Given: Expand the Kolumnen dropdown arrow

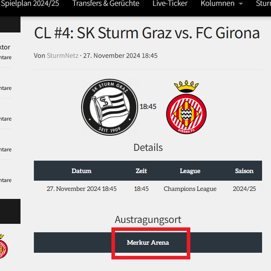Looking at the screenshot, I should tap(241, 4).
